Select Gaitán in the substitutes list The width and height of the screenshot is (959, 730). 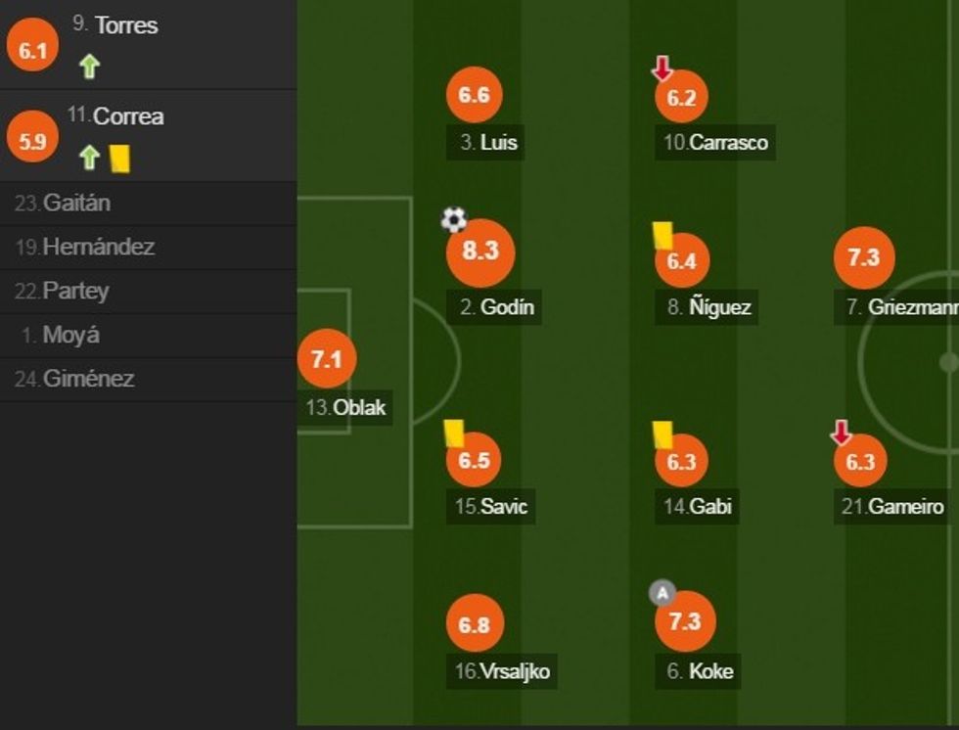tap(76, 204)
